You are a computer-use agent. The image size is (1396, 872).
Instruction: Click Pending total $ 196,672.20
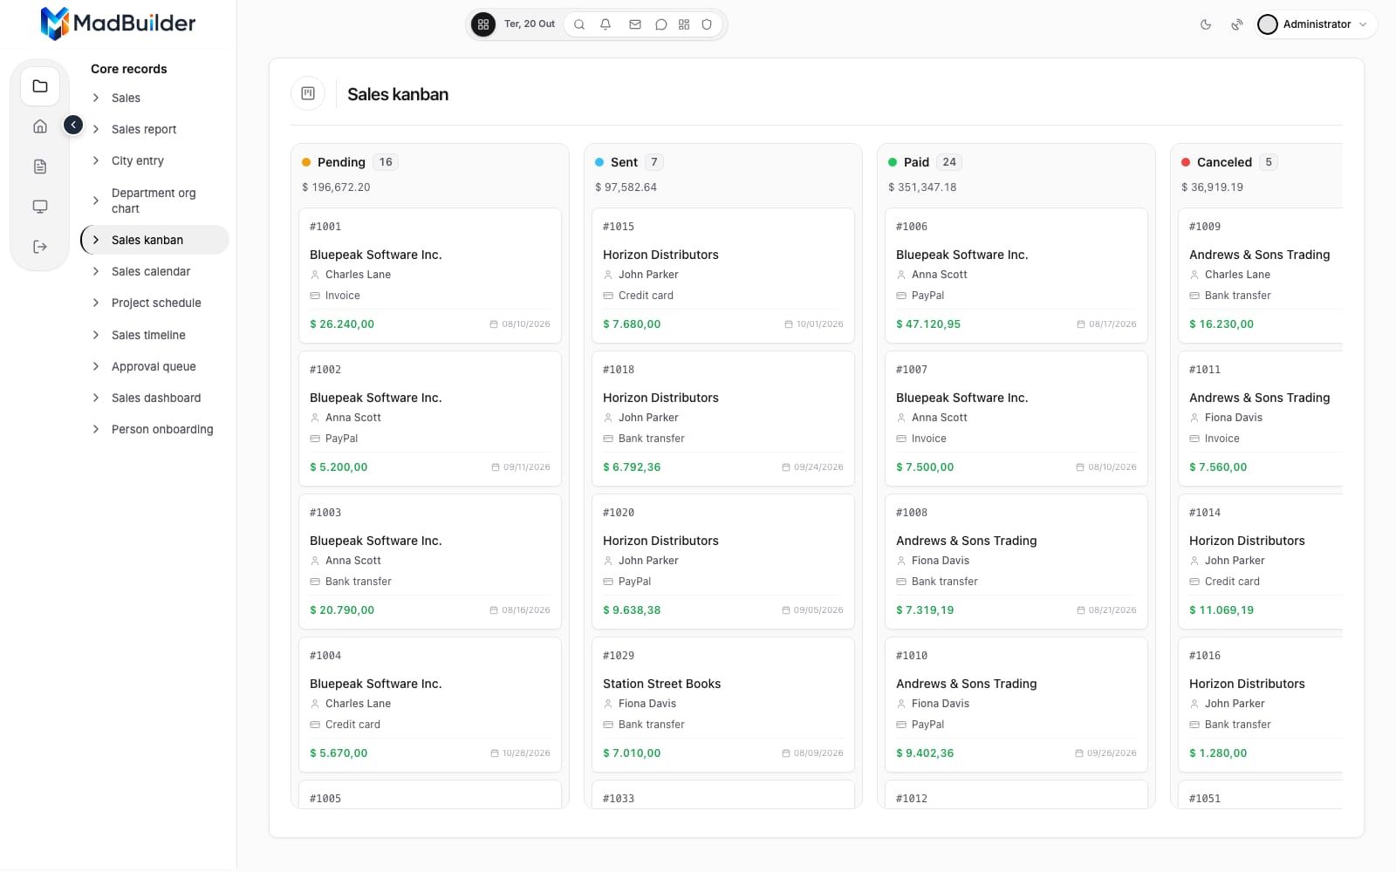click(336, 187)
